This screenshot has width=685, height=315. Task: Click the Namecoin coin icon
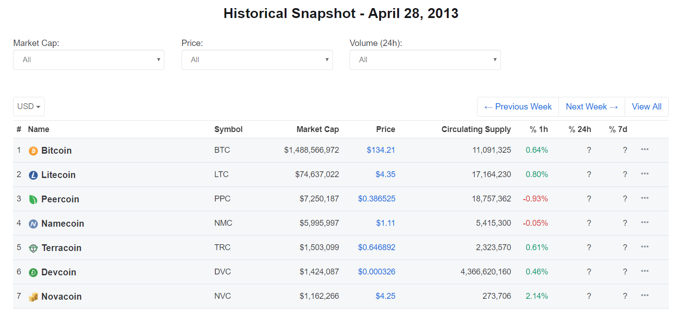click(x=33, y=224)
